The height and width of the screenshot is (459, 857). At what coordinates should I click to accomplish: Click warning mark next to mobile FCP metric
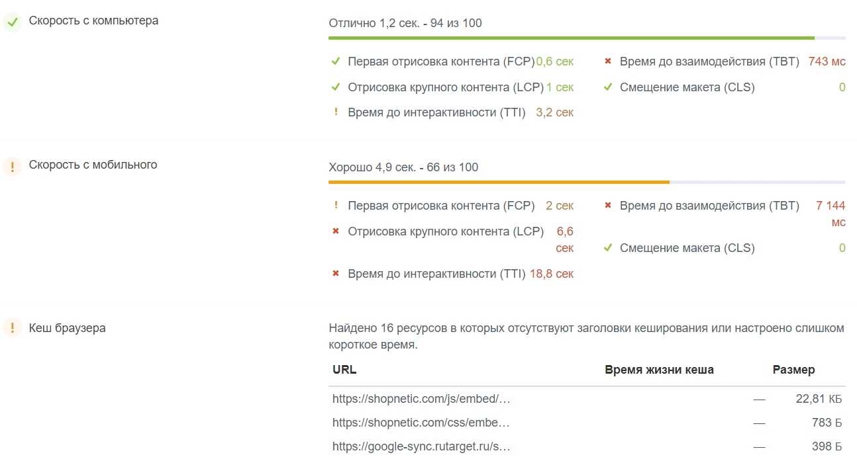coord(336,206)
